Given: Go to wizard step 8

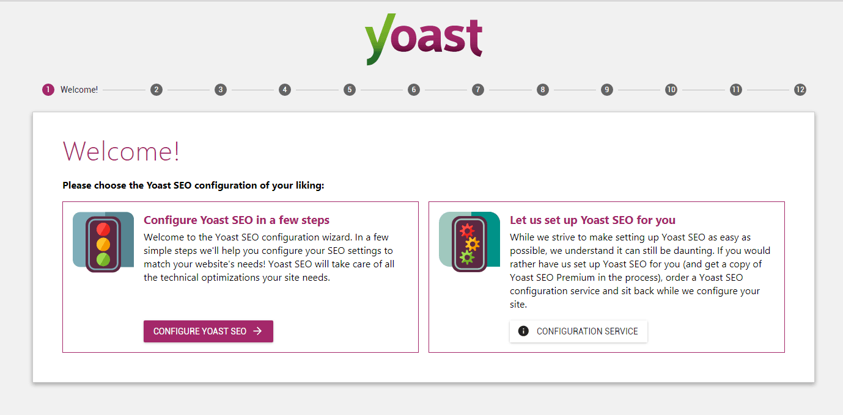Looking at the screenshot, I should click(542, 90).
